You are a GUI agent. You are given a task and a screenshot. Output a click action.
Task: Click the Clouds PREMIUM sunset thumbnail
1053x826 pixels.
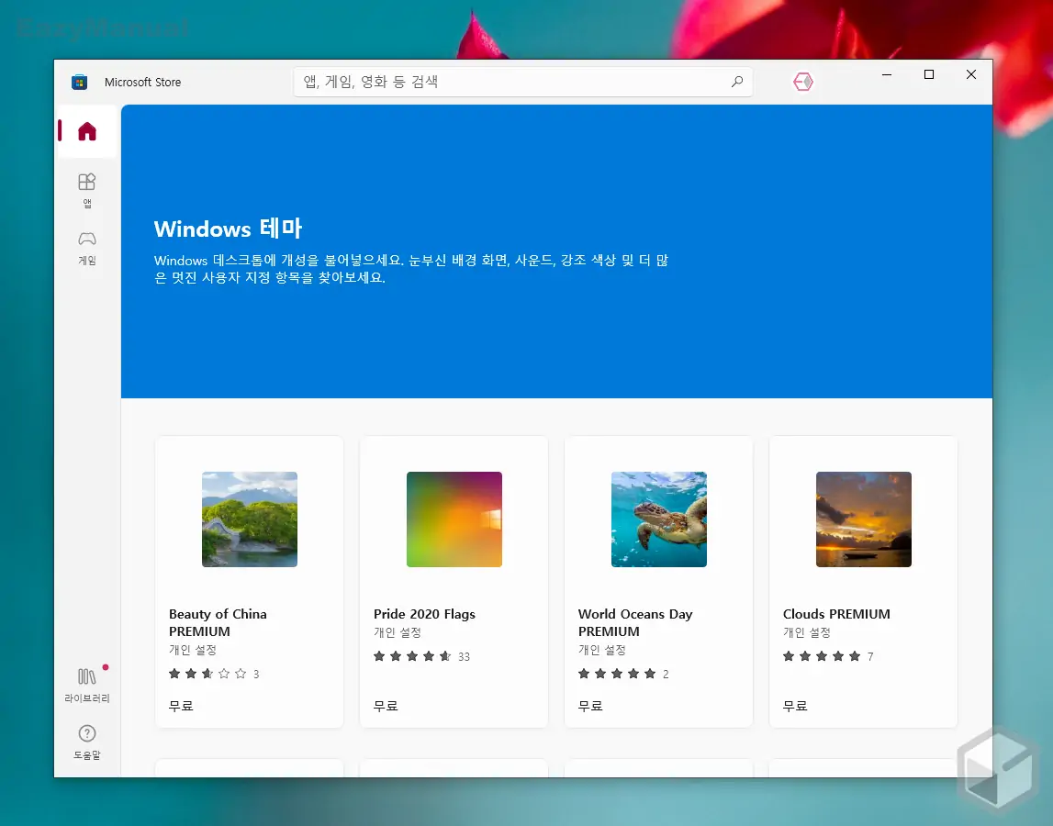tap(863, 519)
